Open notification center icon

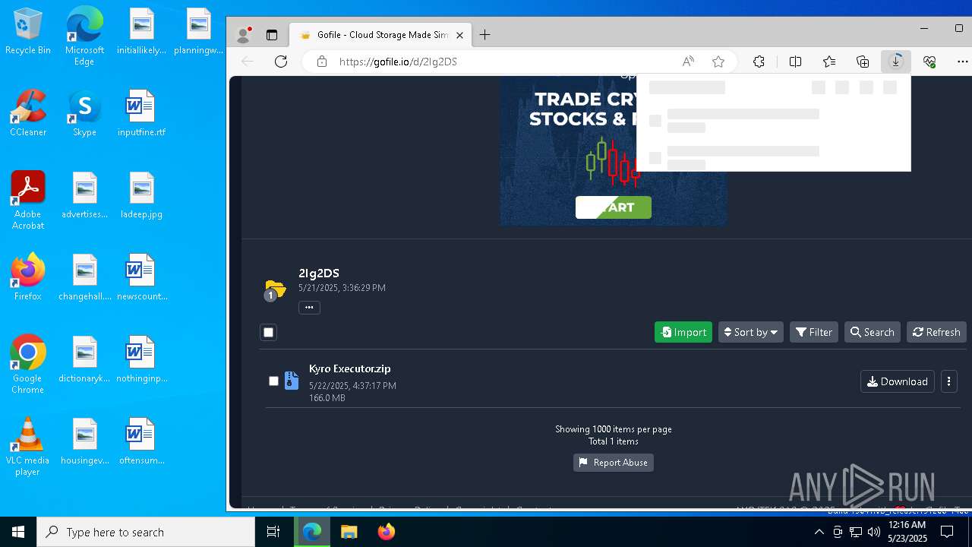click(x=947, y=532)
